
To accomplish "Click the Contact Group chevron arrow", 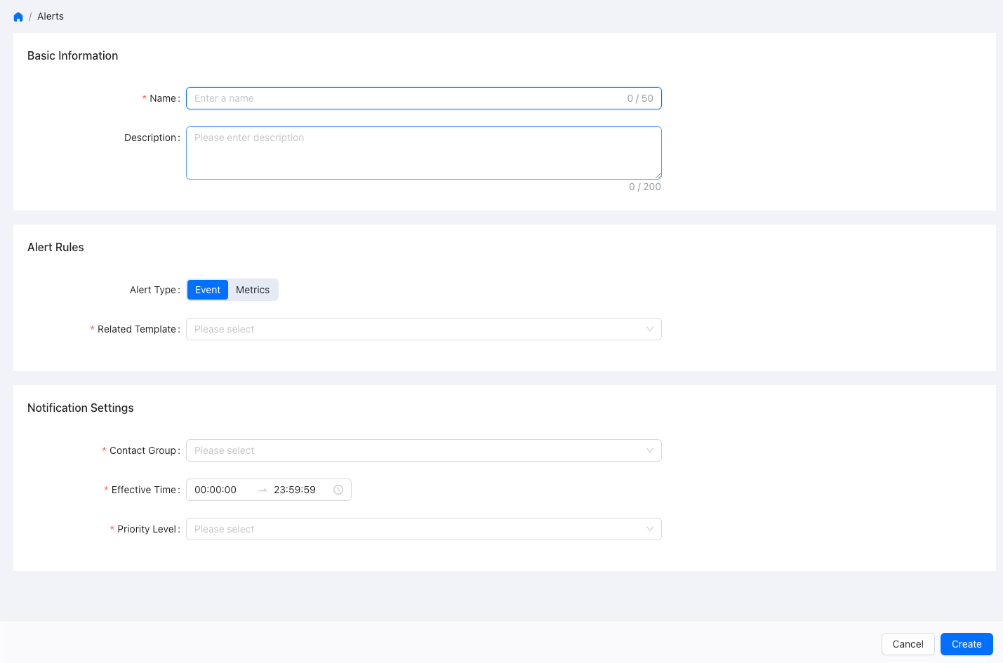I will [649, 450].
